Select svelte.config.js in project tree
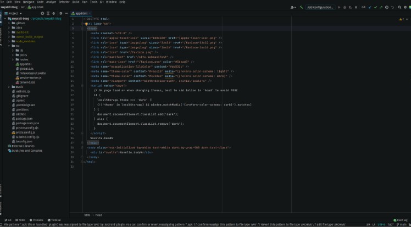This screenshot has height=227, width=411. click(23, 132)
